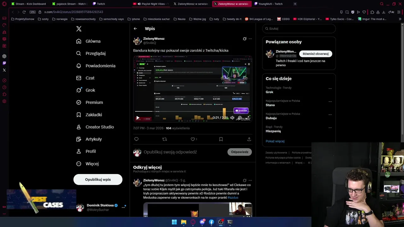Switch to pajalock Stream tab
Viewport: 404px width, 227px height.
69,4
